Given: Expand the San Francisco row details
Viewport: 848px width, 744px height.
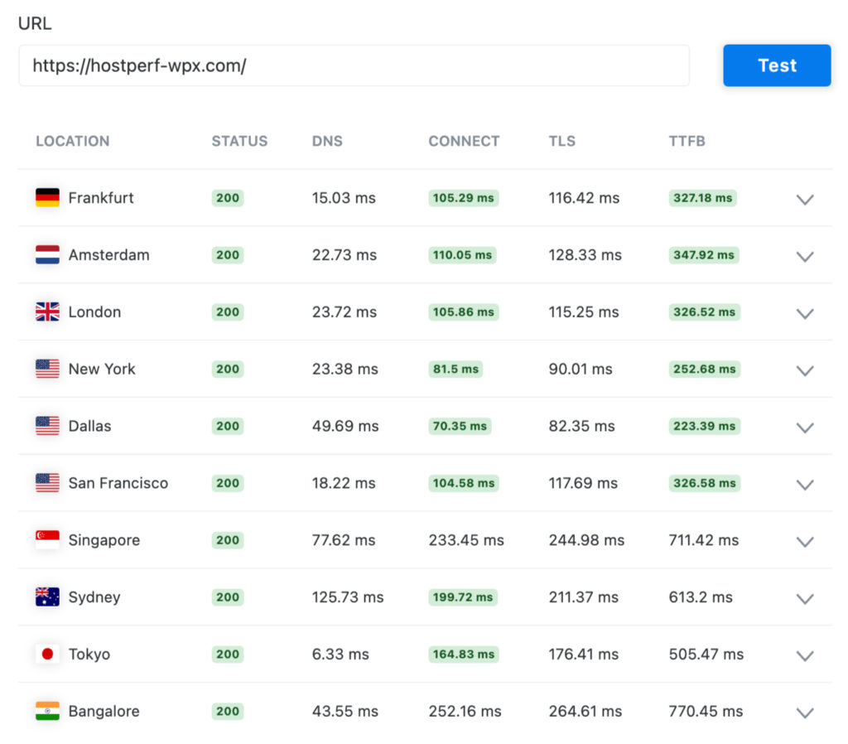Looking at the screenshot, I should [x=805, y=485].
